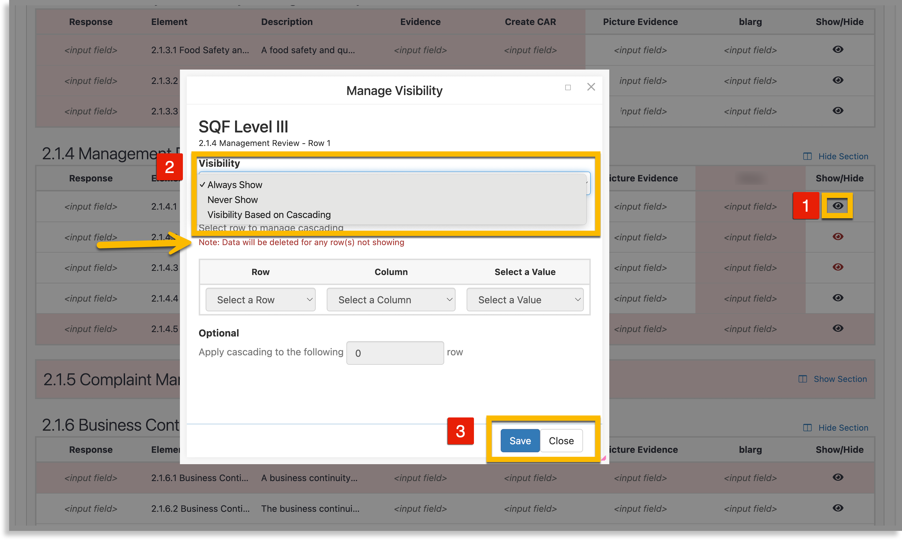Select '2.1.3.1 Food Safety an...' element cell
This screenshot has height=540, width=902.
click(200, 50)
